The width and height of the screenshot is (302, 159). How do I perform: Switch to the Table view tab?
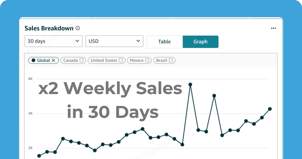[165, 42]
